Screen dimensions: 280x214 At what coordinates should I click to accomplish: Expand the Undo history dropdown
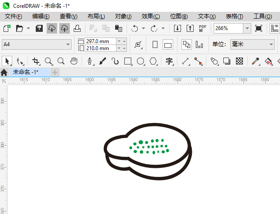pos(143,28)
